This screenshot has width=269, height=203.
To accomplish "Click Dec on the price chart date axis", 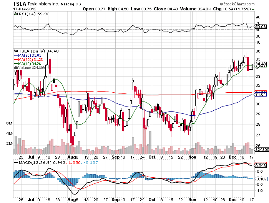I will (x=232, y=157).
